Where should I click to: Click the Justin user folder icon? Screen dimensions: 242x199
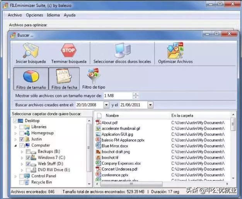(27, 139)
